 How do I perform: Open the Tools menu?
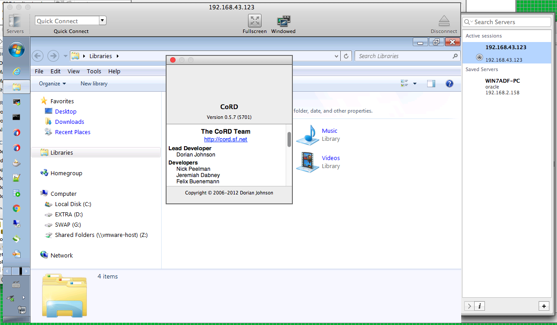click(94, 71)
